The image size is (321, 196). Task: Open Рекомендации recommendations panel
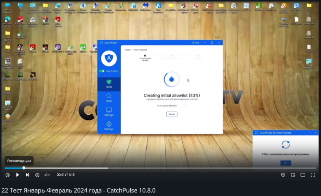[x=19, y=161]
